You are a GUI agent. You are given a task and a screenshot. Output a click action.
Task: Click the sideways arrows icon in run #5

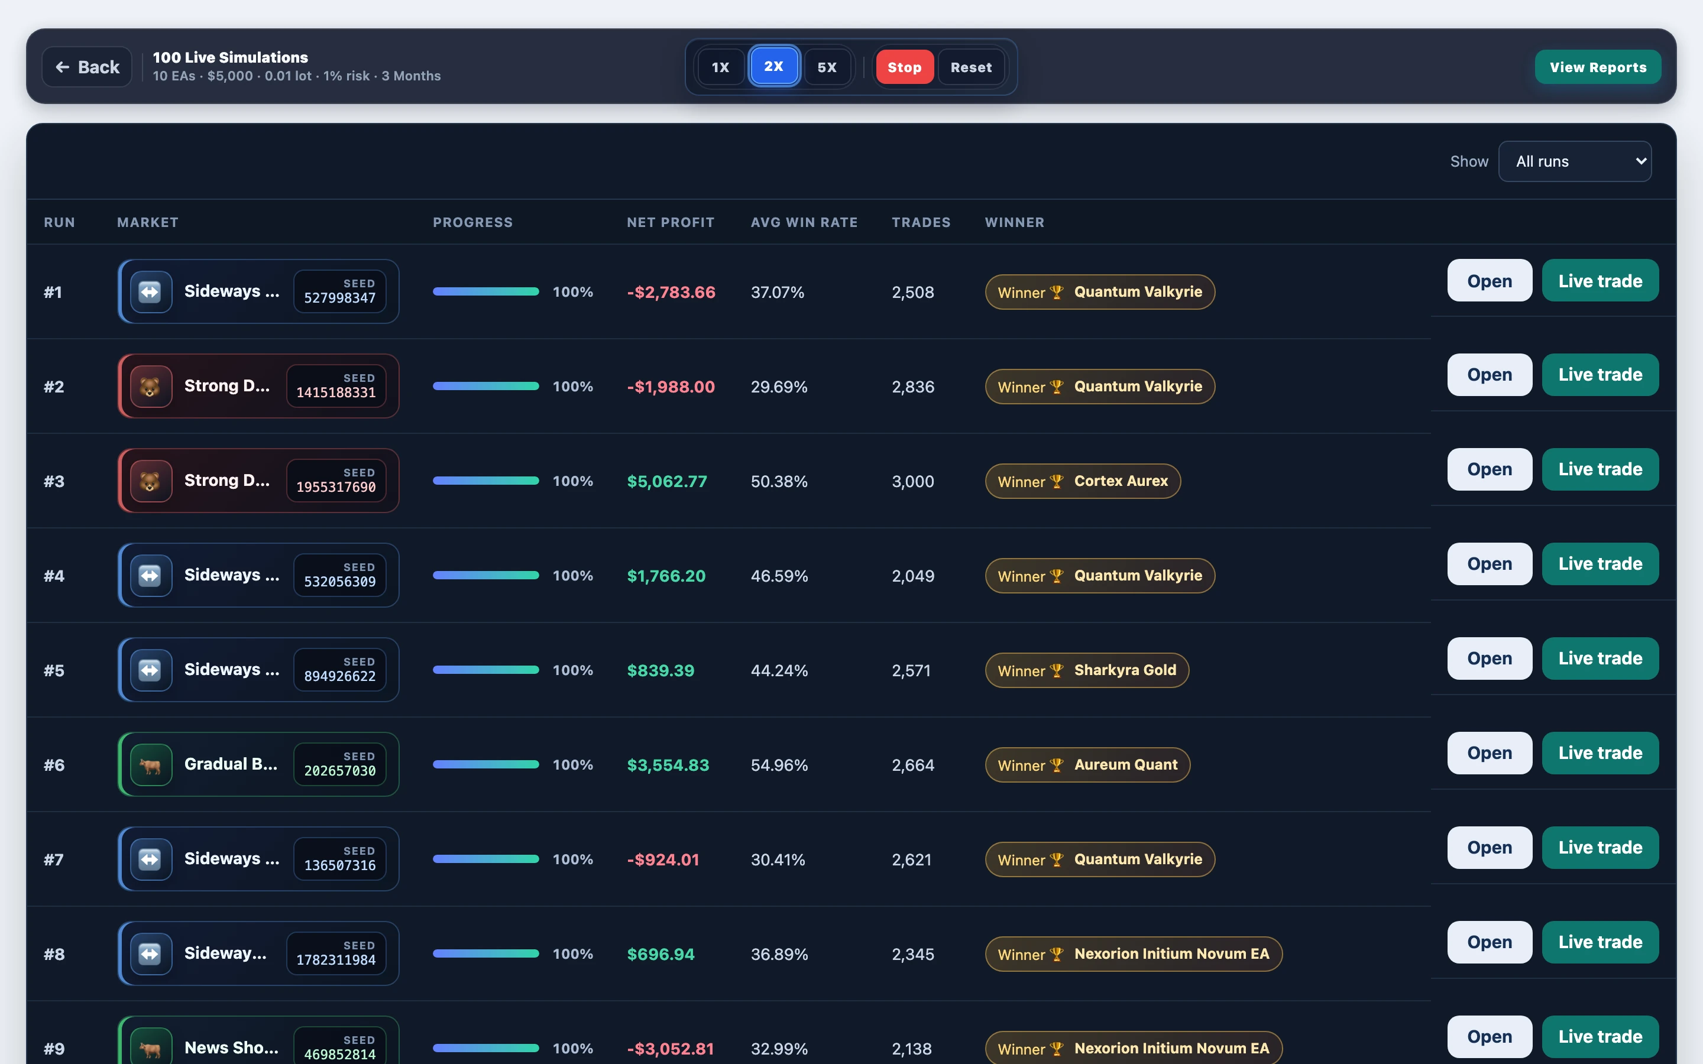click(151, 670)
